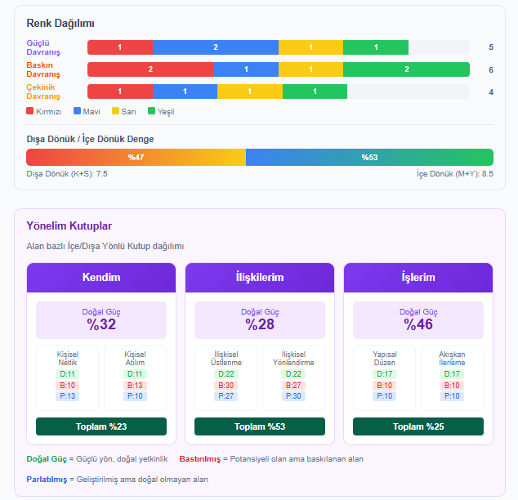518x500 pixels.
Task: Select the Doğal Güç %46 box
Action: tap(418, 320)
